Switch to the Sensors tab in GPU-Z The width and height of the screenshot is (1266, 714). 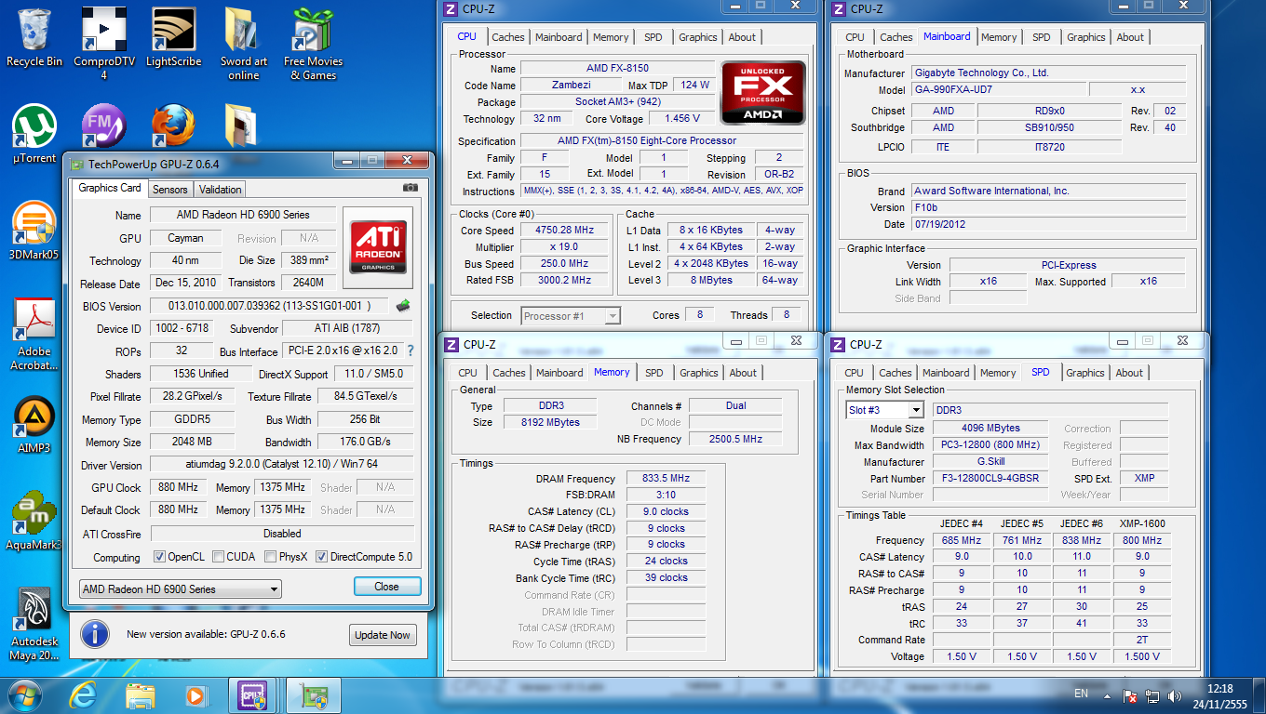(x=170, y=189)
